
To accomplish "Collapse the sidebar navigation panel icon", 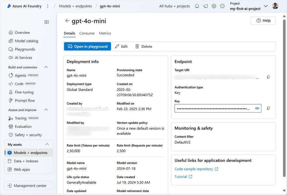I will pos(47,22).
